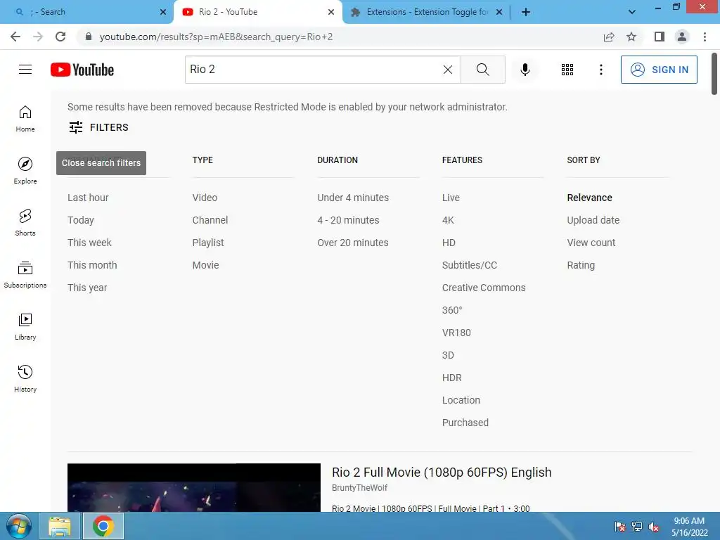Open Explore in the sidebar
Image resolution: width=720 pixels, height=540 pixels.
click(25, 171)
